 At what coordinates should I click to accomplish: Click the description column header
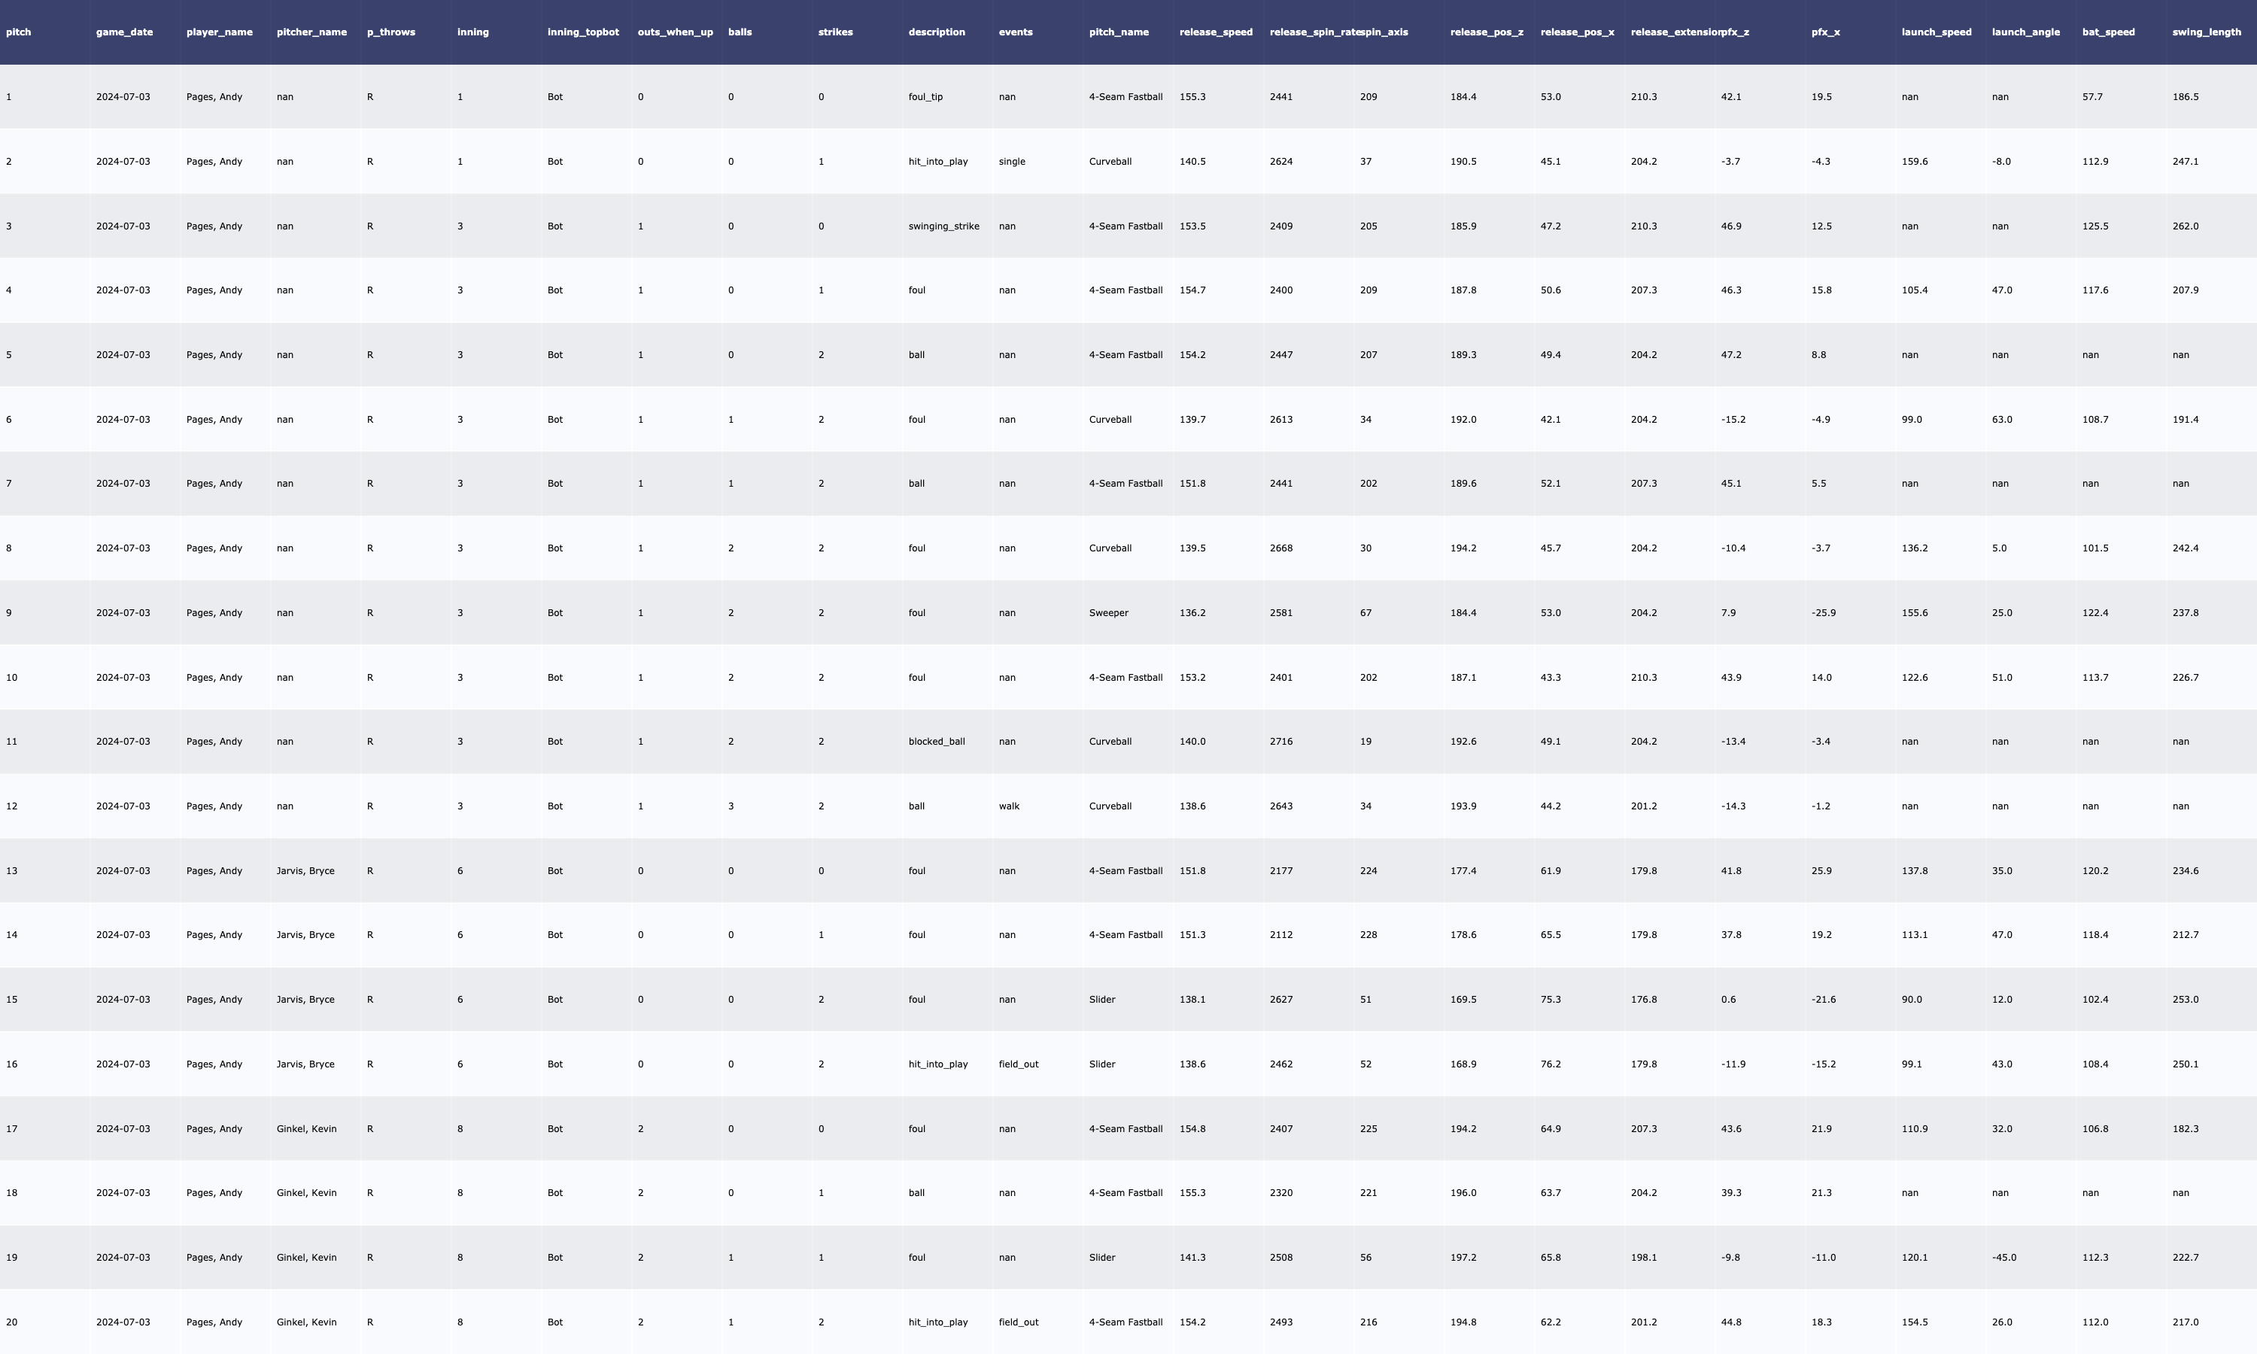pos(936,32)
